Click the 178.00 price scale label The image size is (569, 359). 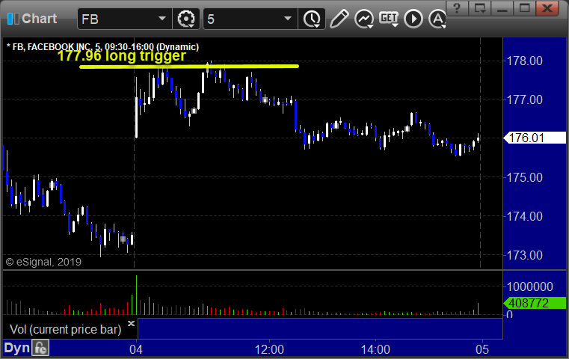coord(524,61)
